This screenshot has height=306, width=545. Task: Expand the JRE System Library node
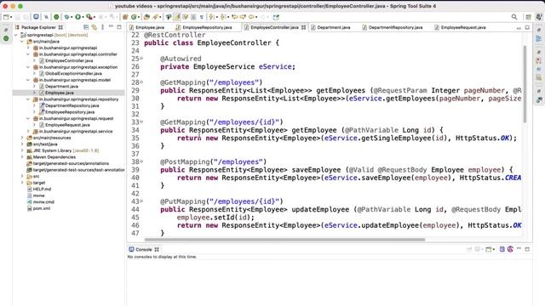(x=22, y=150)
